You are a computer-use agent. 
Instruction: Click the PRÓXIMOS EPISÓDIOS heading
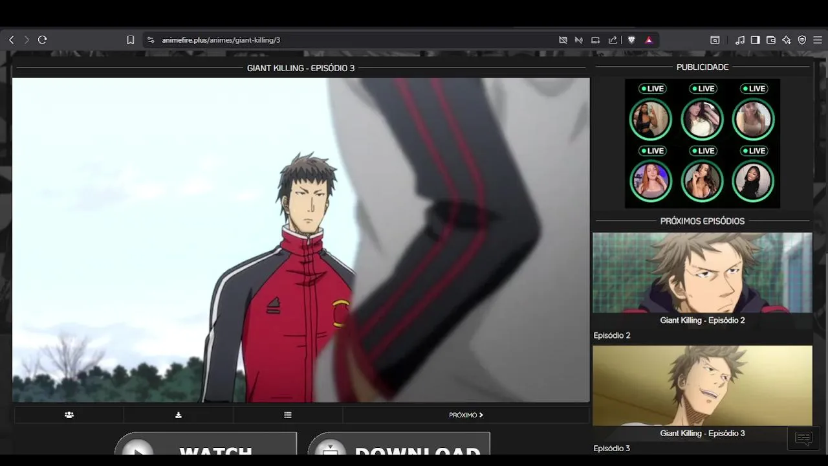703,221
